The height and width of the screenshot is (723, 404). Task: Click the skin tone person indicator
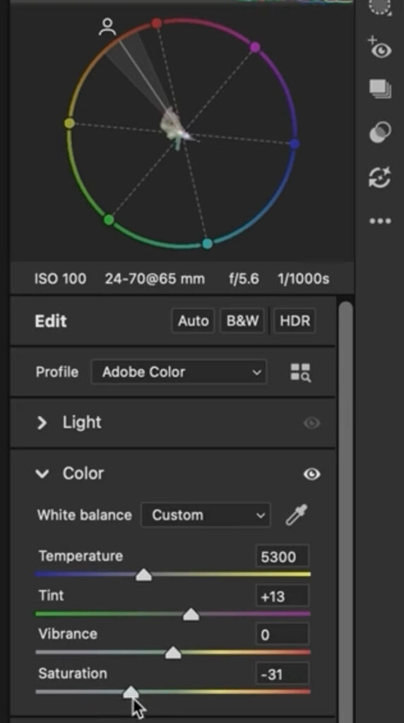[107, 28]
